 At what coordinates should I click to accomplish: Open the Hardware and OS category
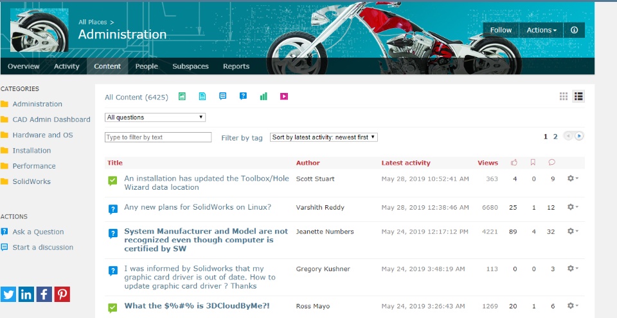point(42,135)
